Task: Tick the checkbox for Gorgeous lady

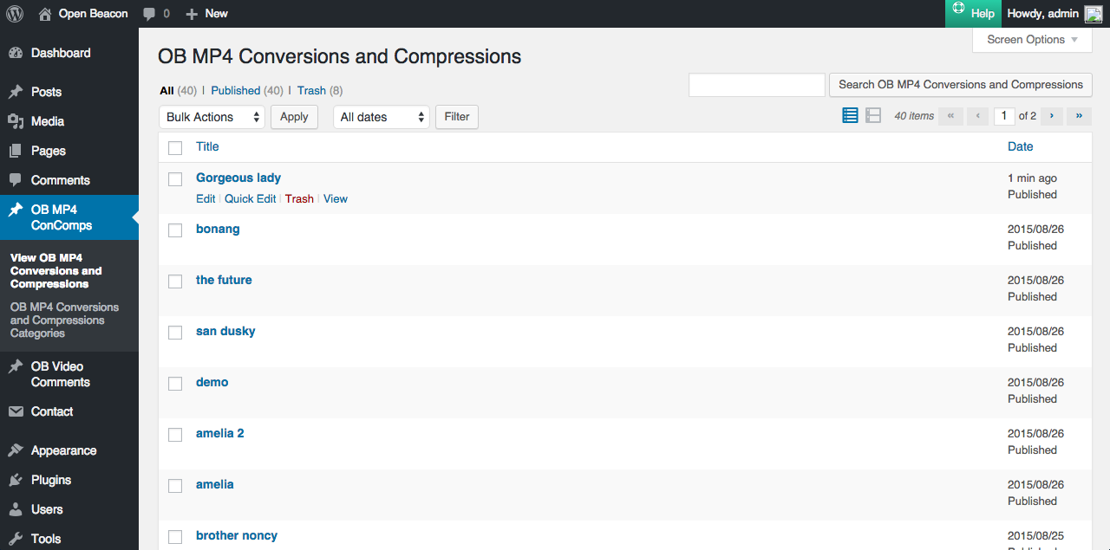Action: tap(175, 178)
